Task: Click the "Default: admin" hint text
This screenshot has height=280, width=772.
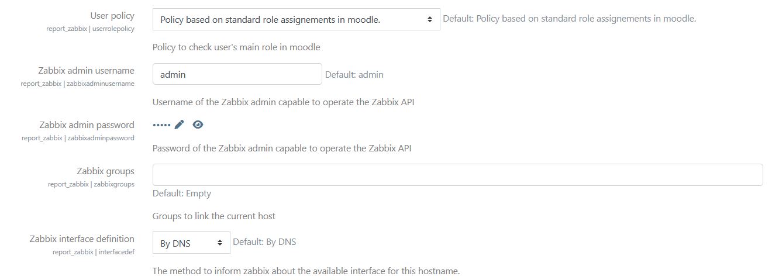Action: (354, 75)
